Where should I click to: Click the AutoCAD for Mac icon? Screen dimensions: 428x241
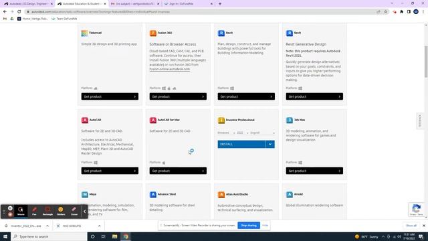pyautogui.click(x=153, y=120)
